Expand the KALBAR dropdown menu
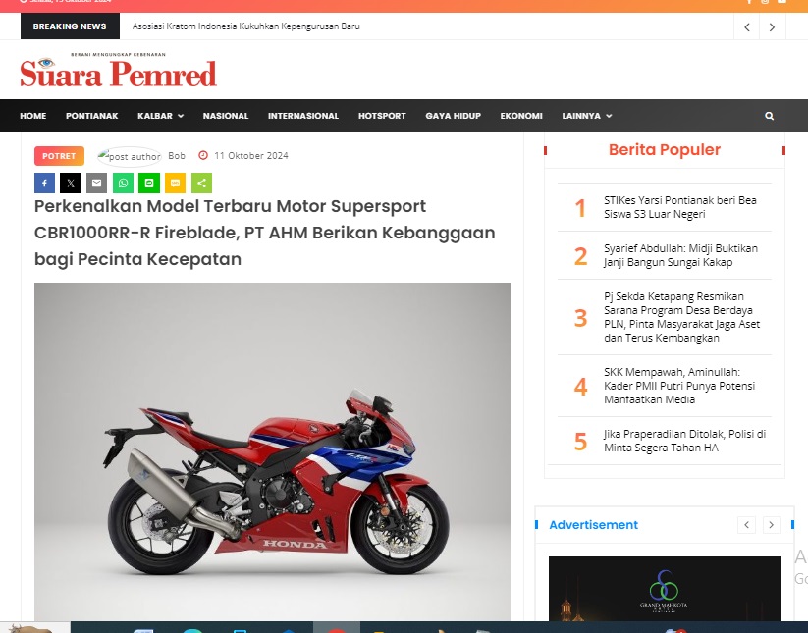 click(160, 116)
